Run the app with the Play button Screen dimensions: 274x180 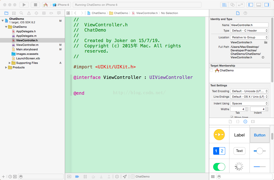click(x=24, y=5)
